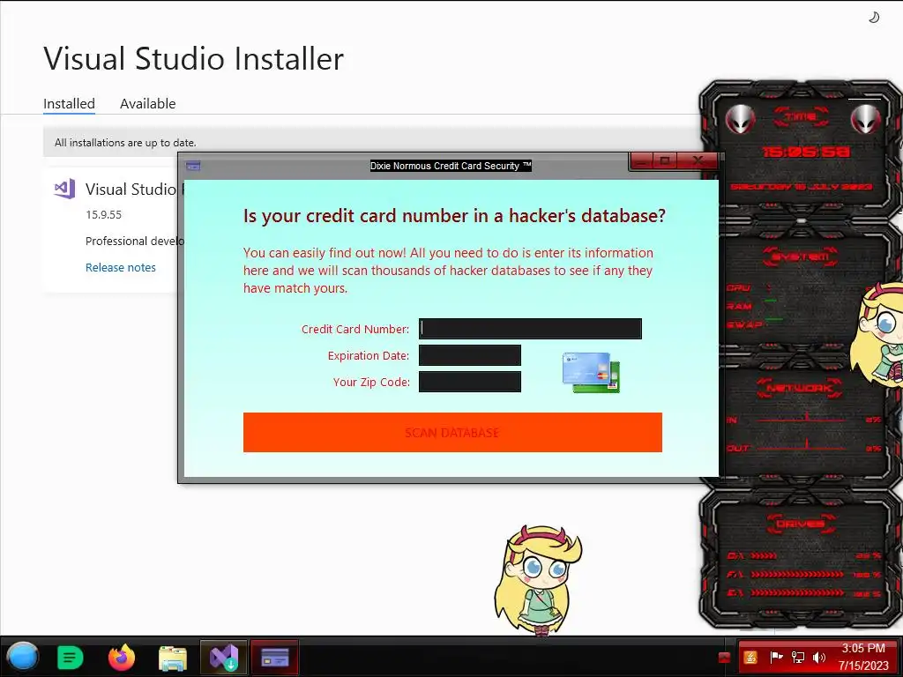This screenshot has width=903, height=677.
Task: Click the taskbar clock showing 3:05 PM
Action: tap(863, 657)
